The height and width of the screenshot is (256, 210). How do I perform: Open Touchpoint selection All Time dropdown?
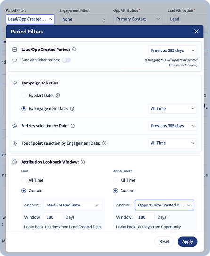173,143
